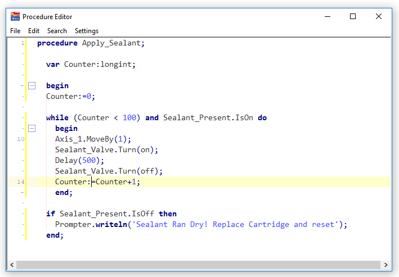Viewport: 399px width, 277px height.
Task: Click the horizontal scrollbar right arrow
Action: point(387,265)
